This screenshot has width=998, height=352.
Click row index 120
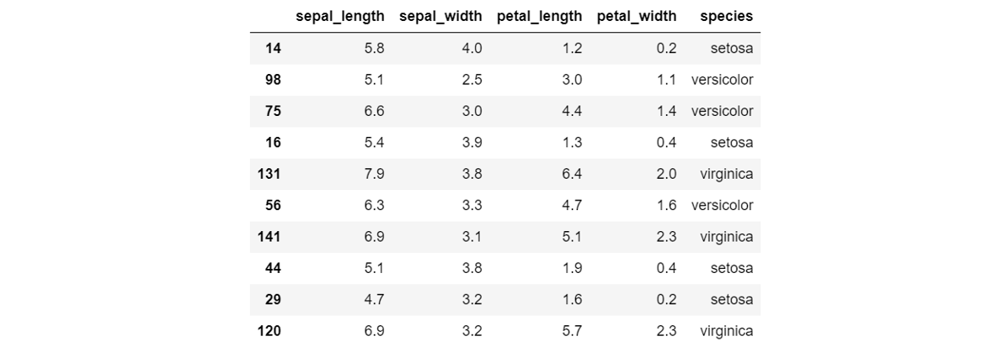(x=270, y=331)
